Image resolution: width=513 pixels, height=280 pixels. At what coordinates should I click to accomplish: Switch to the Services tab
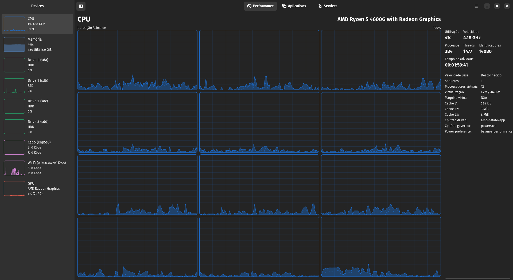(328, 6)
